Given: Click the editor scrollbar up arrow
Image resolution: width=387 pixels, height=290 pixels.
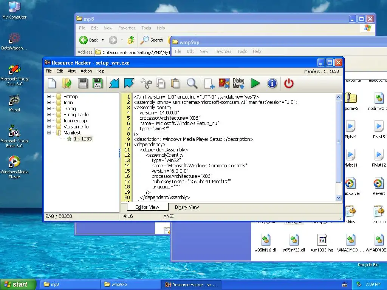Looking at the screenshot, I should click(x=338, y=97).
